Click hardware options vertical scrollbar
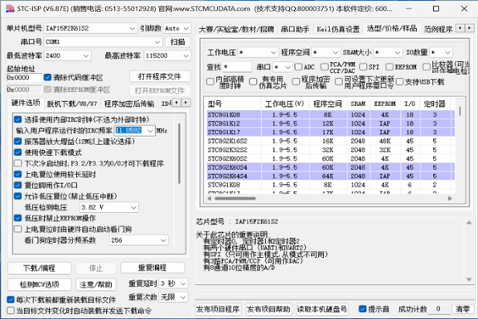The image size is (478, 319). tap(180, 153)
